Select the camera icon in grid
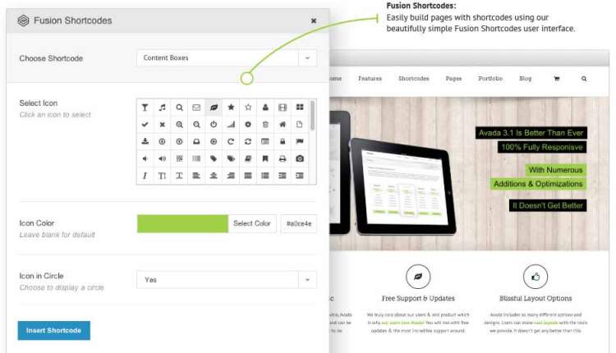 pyautogui.click(x=300, y=158)
